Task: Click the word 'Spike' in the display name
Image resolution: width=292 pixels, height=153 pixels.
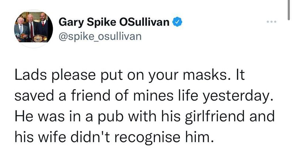Action: [x=105, y=23]
